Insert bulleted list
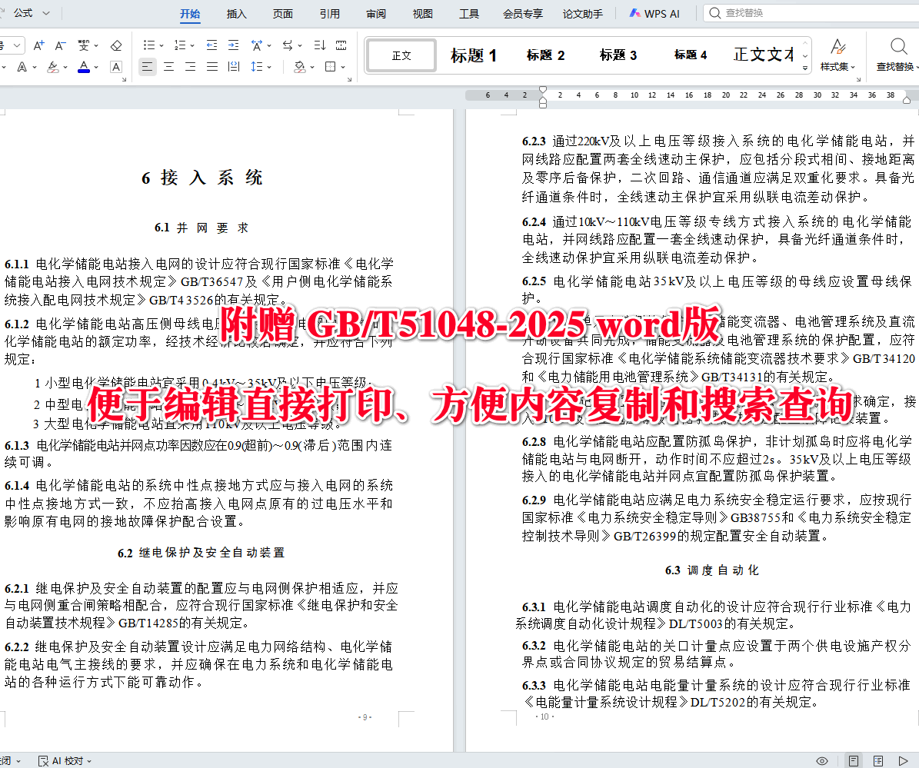Screen dimensions: 919x768 pyautogui.click(x=149, y=45)
